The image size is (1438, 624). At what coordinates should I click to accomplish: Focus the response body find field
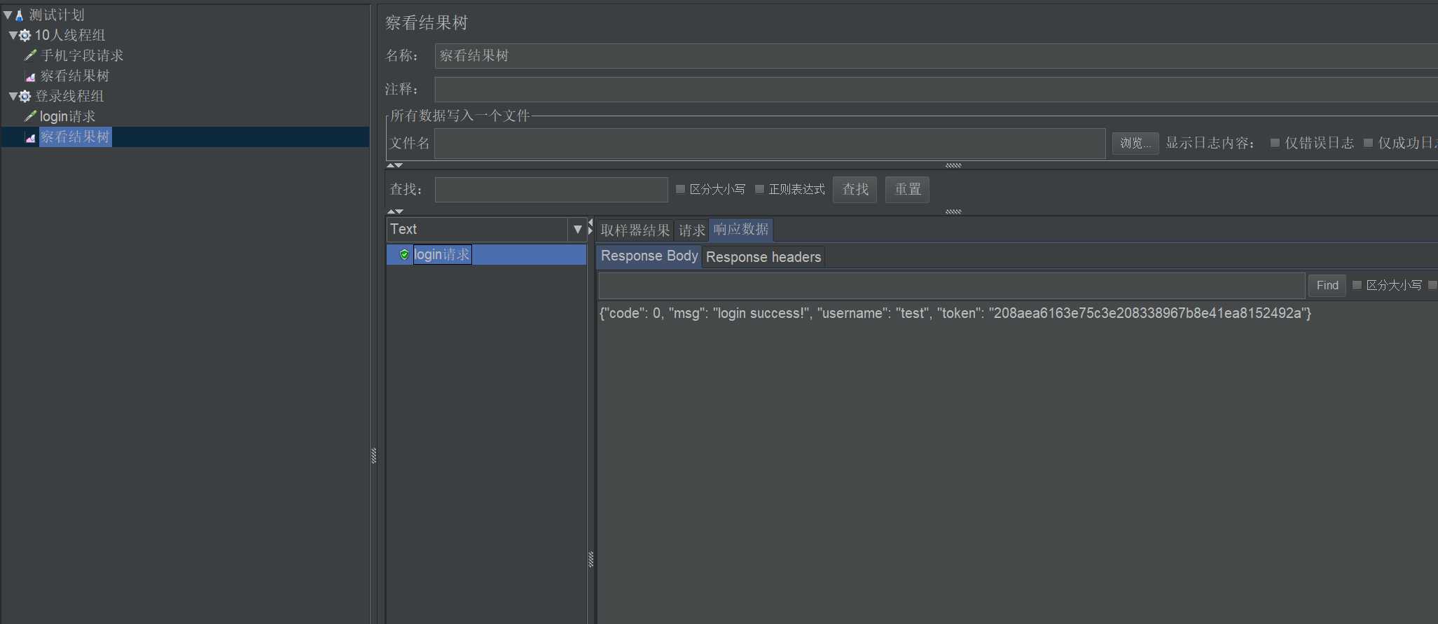pyautogui.click(x=952, y=285)
